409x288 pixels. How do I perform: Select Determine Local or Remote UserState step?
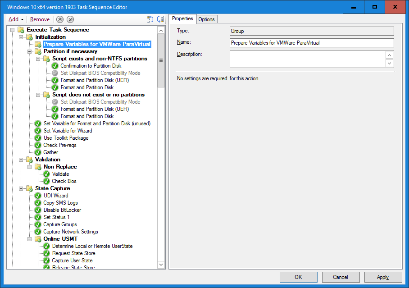pos(92,246)
